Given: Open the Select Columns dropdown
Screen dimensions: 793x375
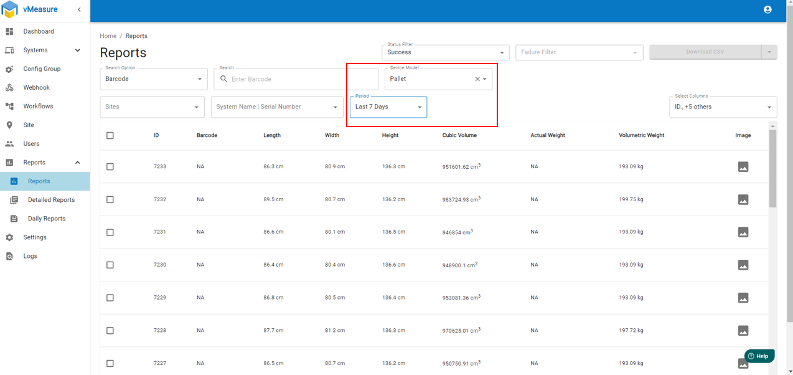Looking at the screenshot, I should tap(721, 107).
